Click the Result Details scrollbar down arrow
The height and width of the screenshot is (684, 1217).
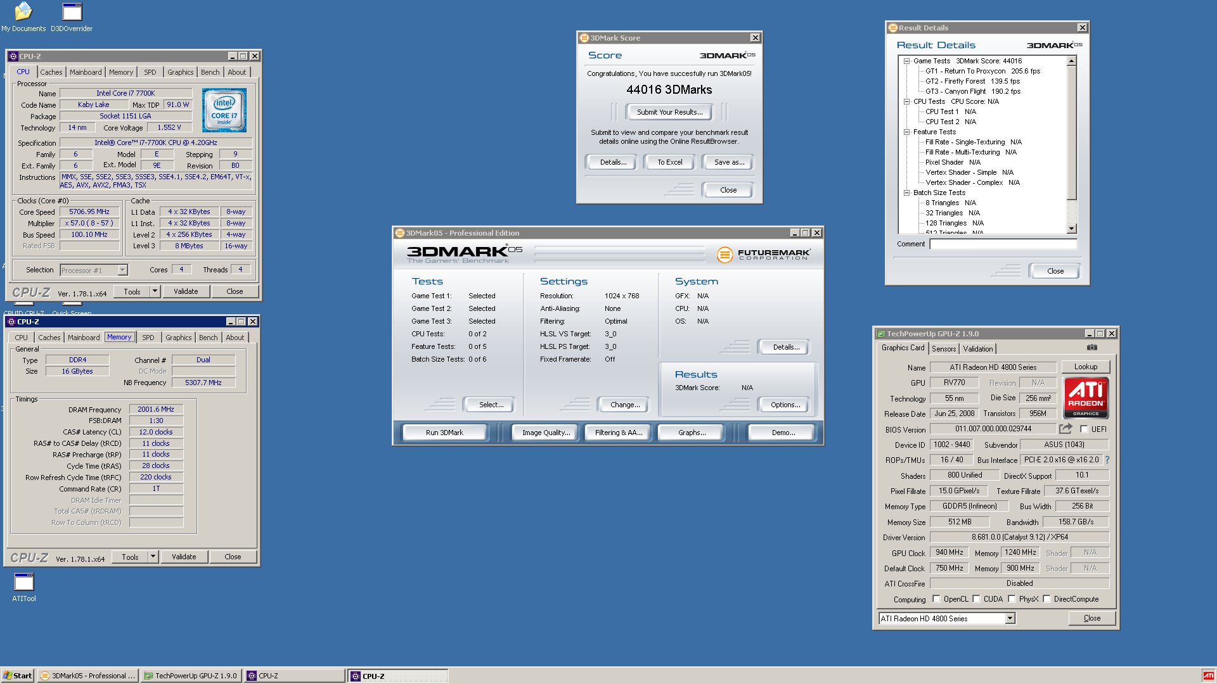point(1072,229)
